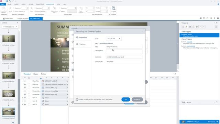
Task: Click the Title input field in the dialog
Action: (x=124, y=47)
